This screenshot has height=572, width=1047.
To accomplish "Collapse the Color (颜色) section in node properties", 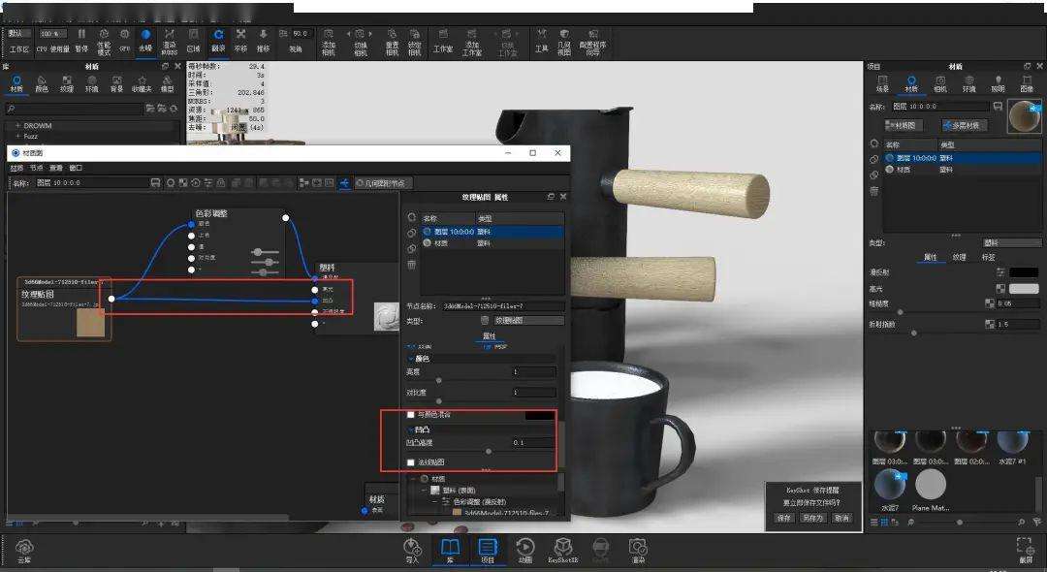I will coord(411,359).
